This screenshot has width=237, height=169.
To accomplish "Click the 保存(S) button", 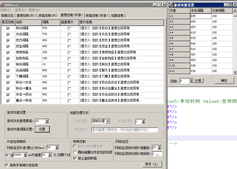I will click(x=152, y=164).
